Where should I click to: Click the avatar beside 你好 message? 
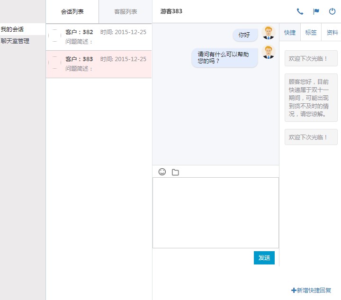(x=268, y=33)
